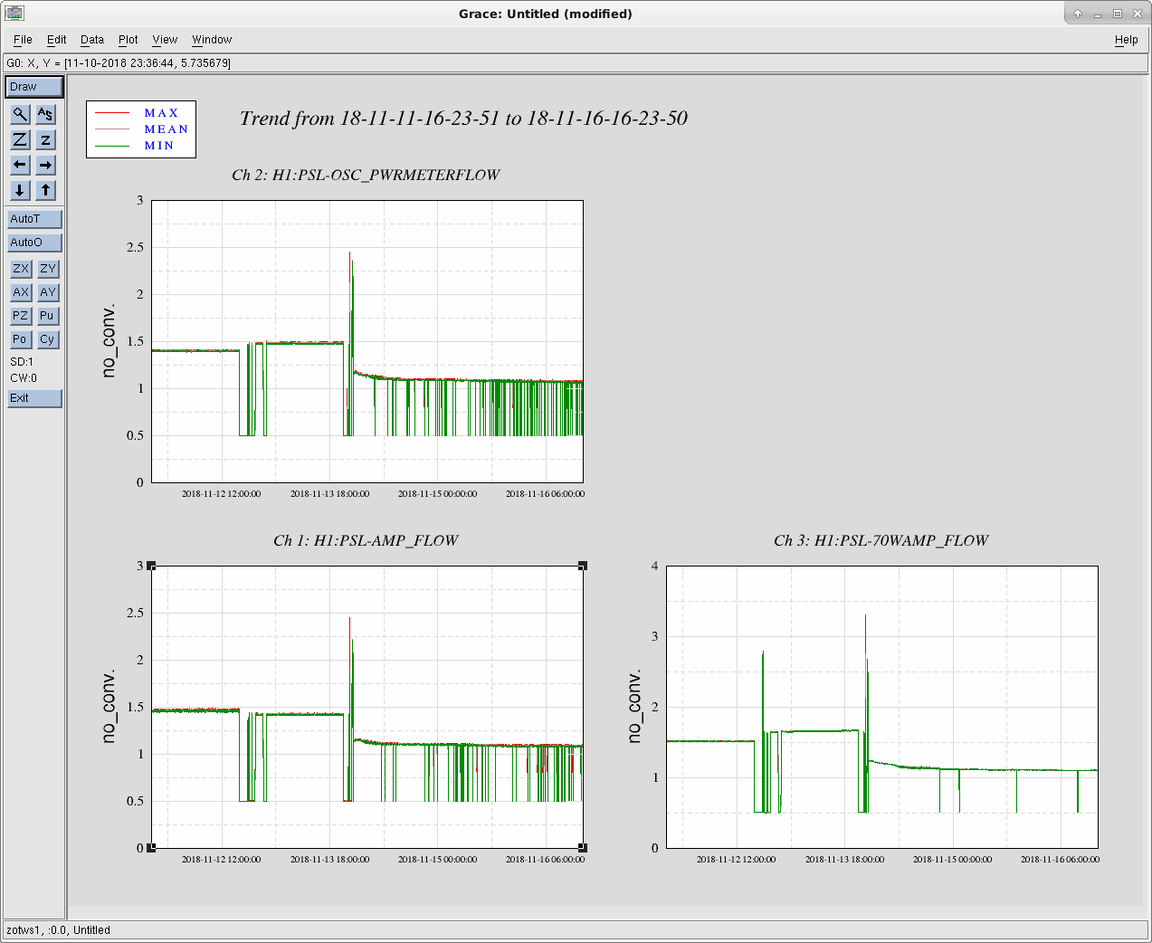This screenshot has width=1152, height=943.
Task: Select bottom-right handle of Ch 1 graph
Action: [583, 848]
